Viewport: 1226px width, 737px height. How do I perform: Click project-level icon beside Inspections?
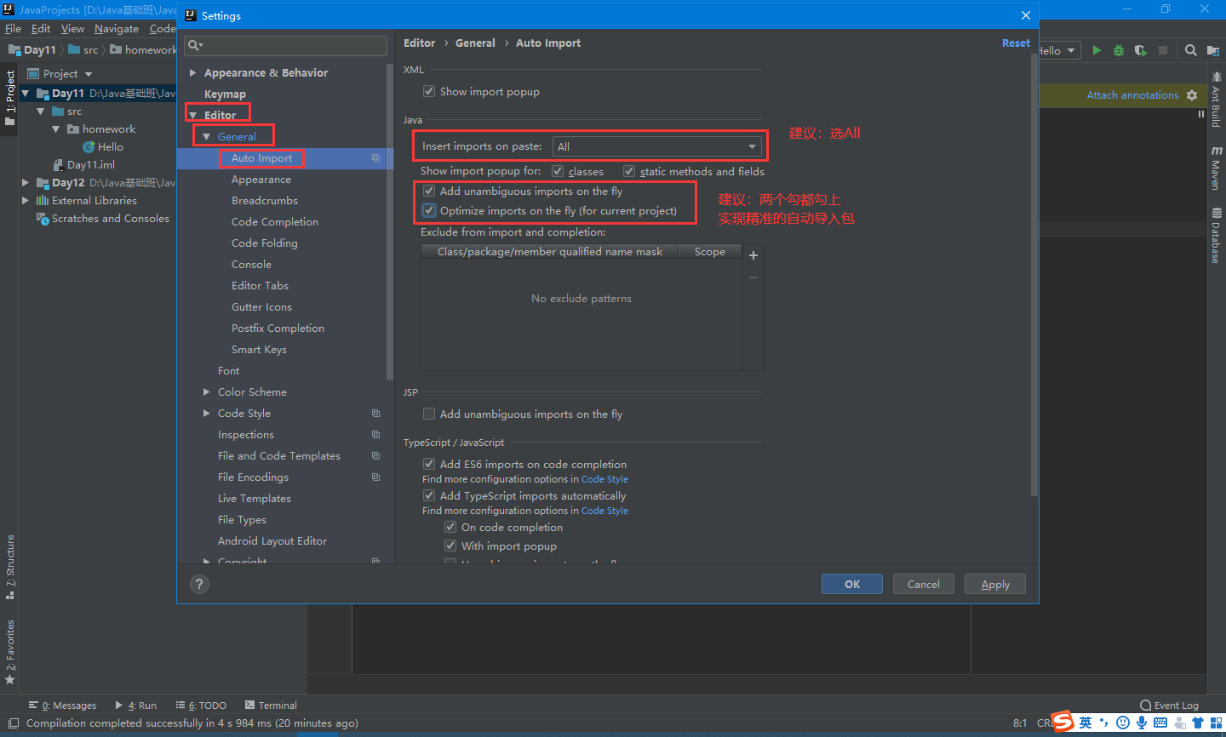(x=375, y=435)
